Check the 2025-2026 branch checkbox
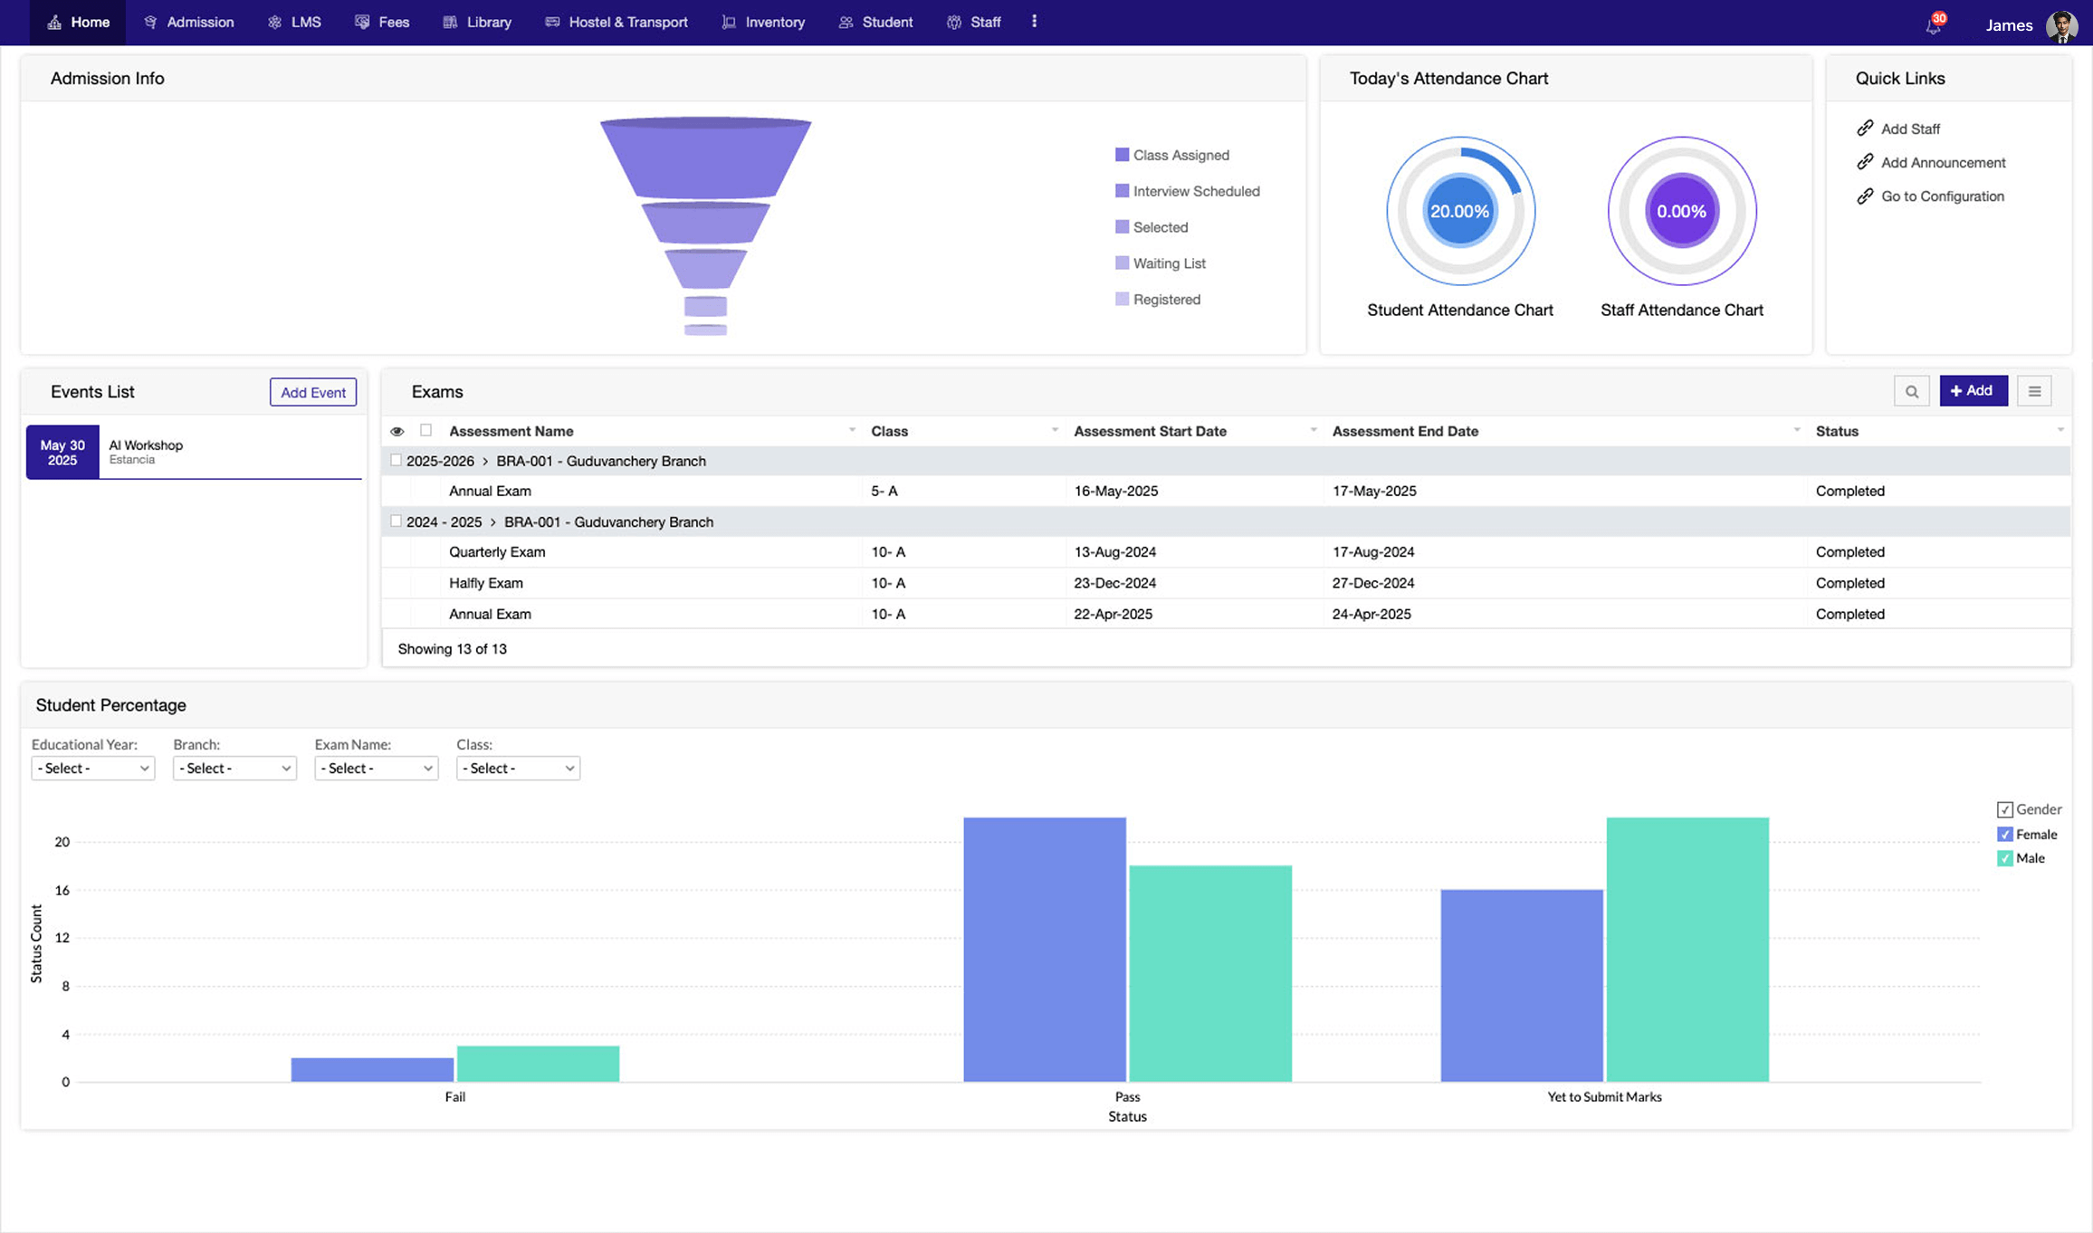The height and width of the screenshot is (1233, 2093). pyautogui.click(x=396, y=460)
